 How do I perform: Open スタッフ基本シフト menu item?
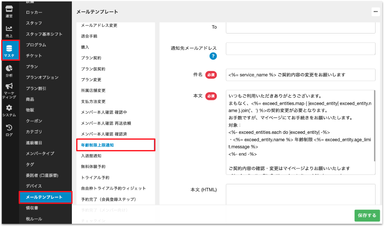click(x=44, y=34)
